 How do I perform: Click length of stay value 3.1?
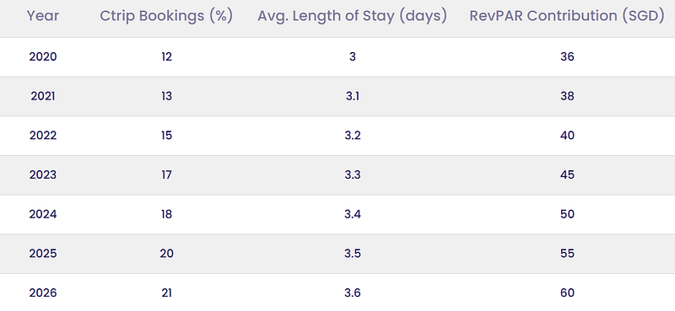pos(352,96)
